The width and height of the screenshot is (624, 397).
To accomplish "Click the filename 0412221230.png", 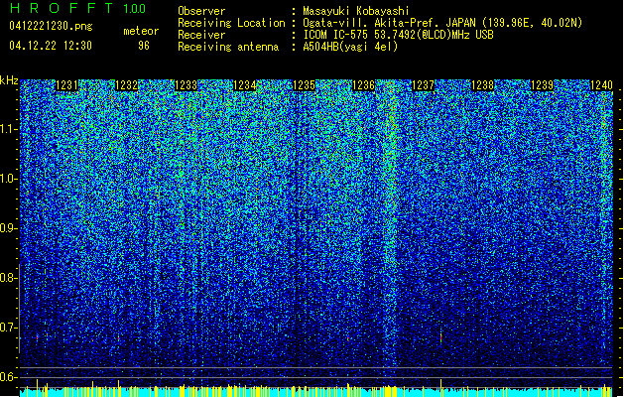I will pyautogui.click(x=51, y=26).
